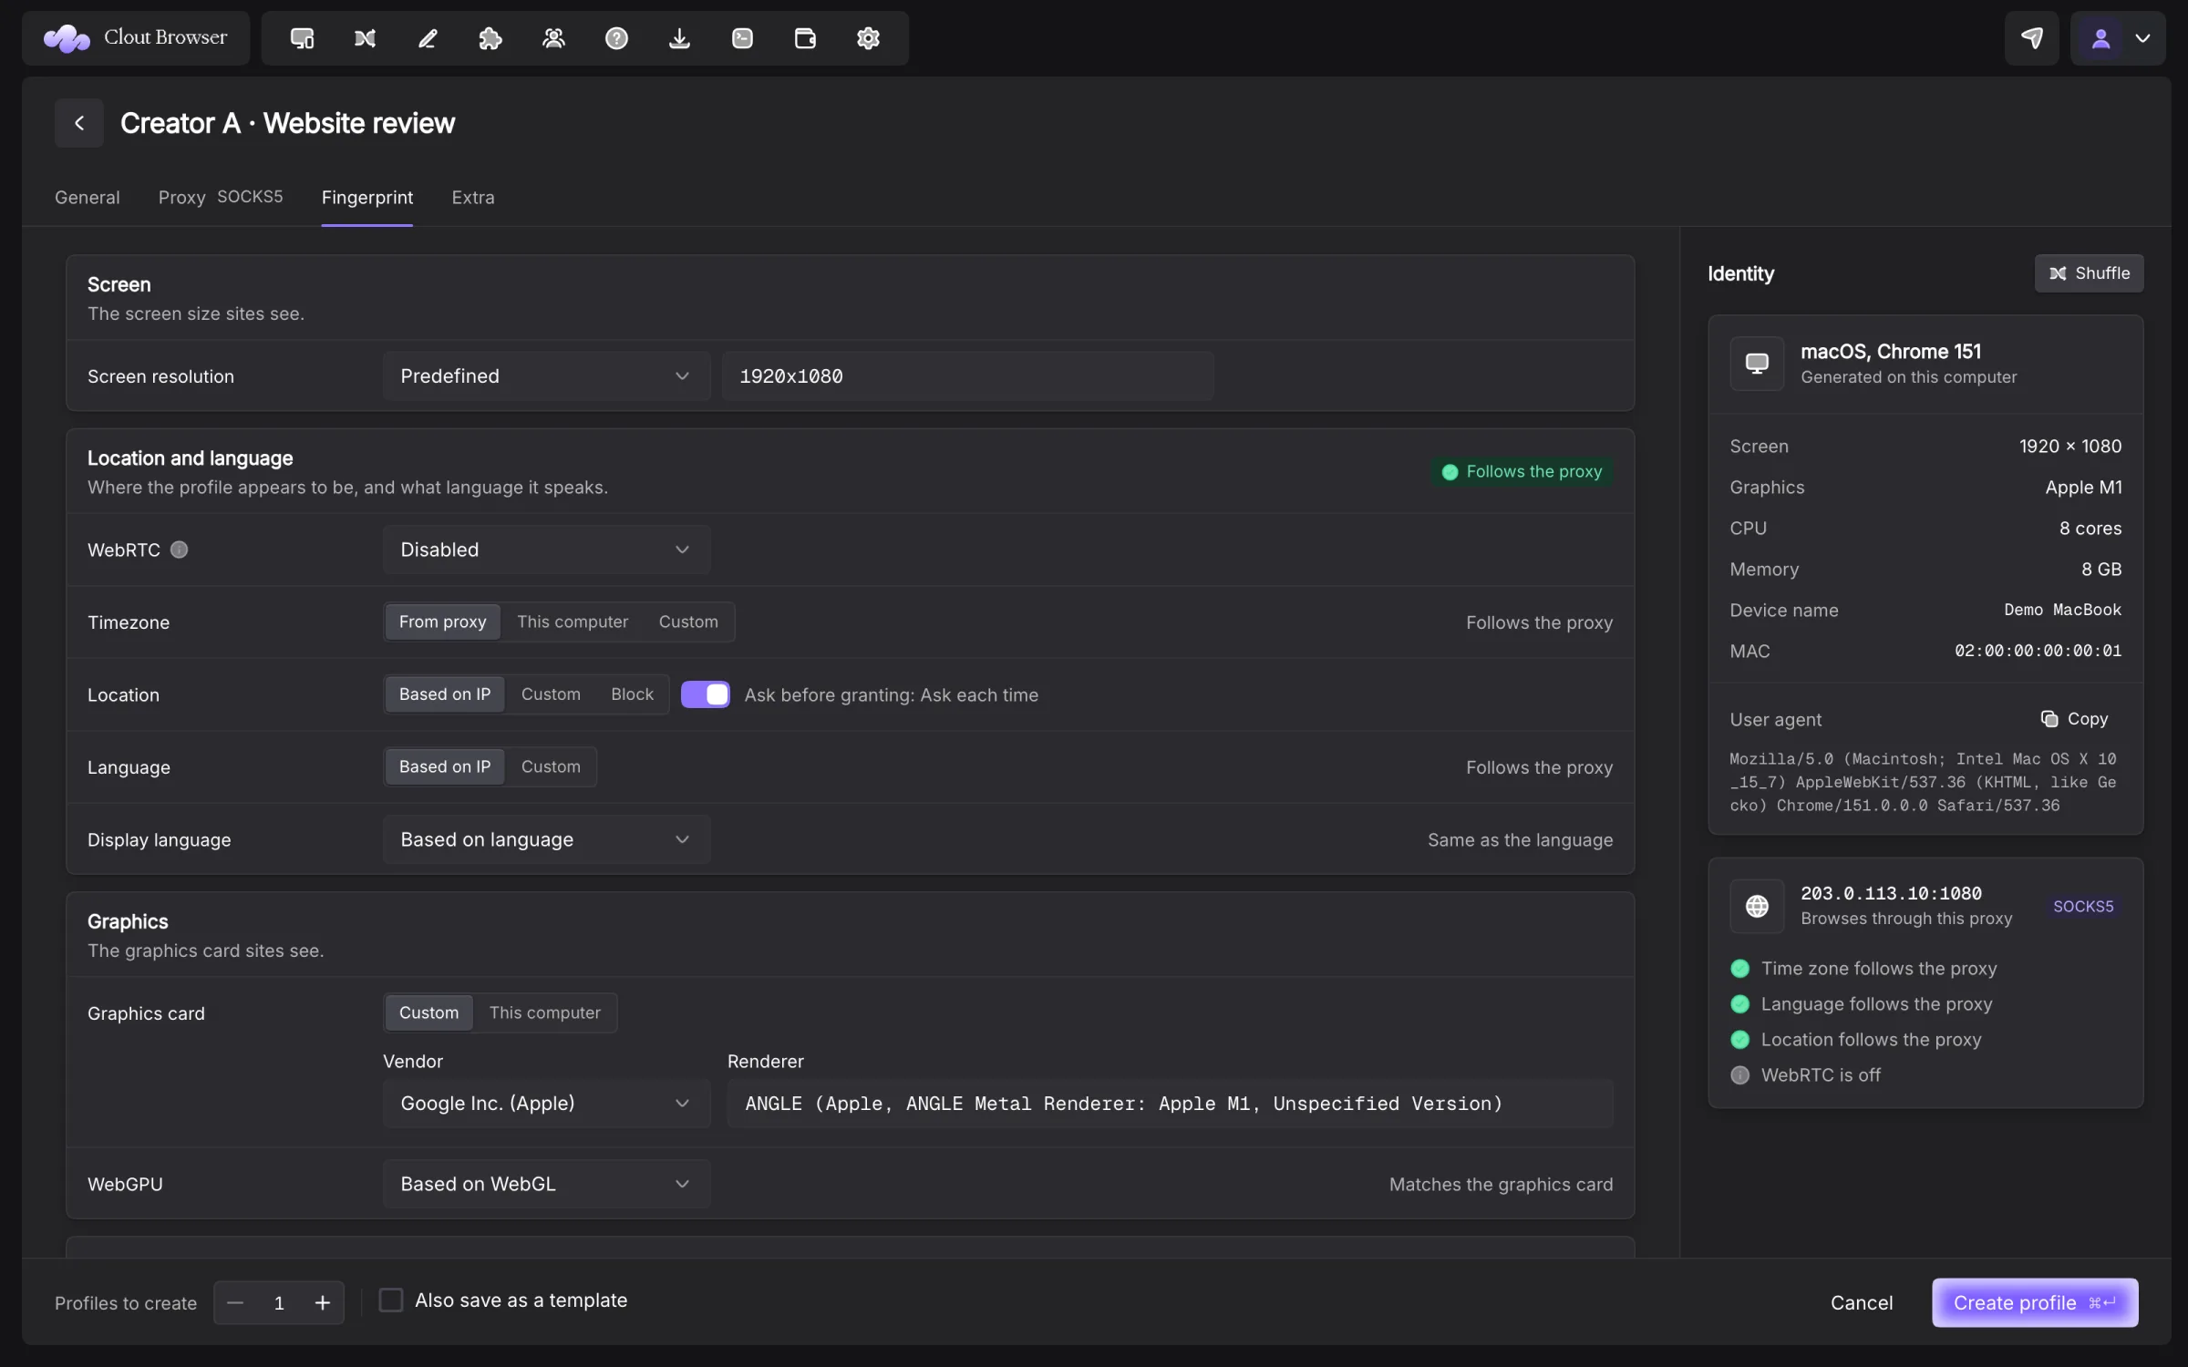Open the Proxy SOCKS5 tab

(221, 198)
